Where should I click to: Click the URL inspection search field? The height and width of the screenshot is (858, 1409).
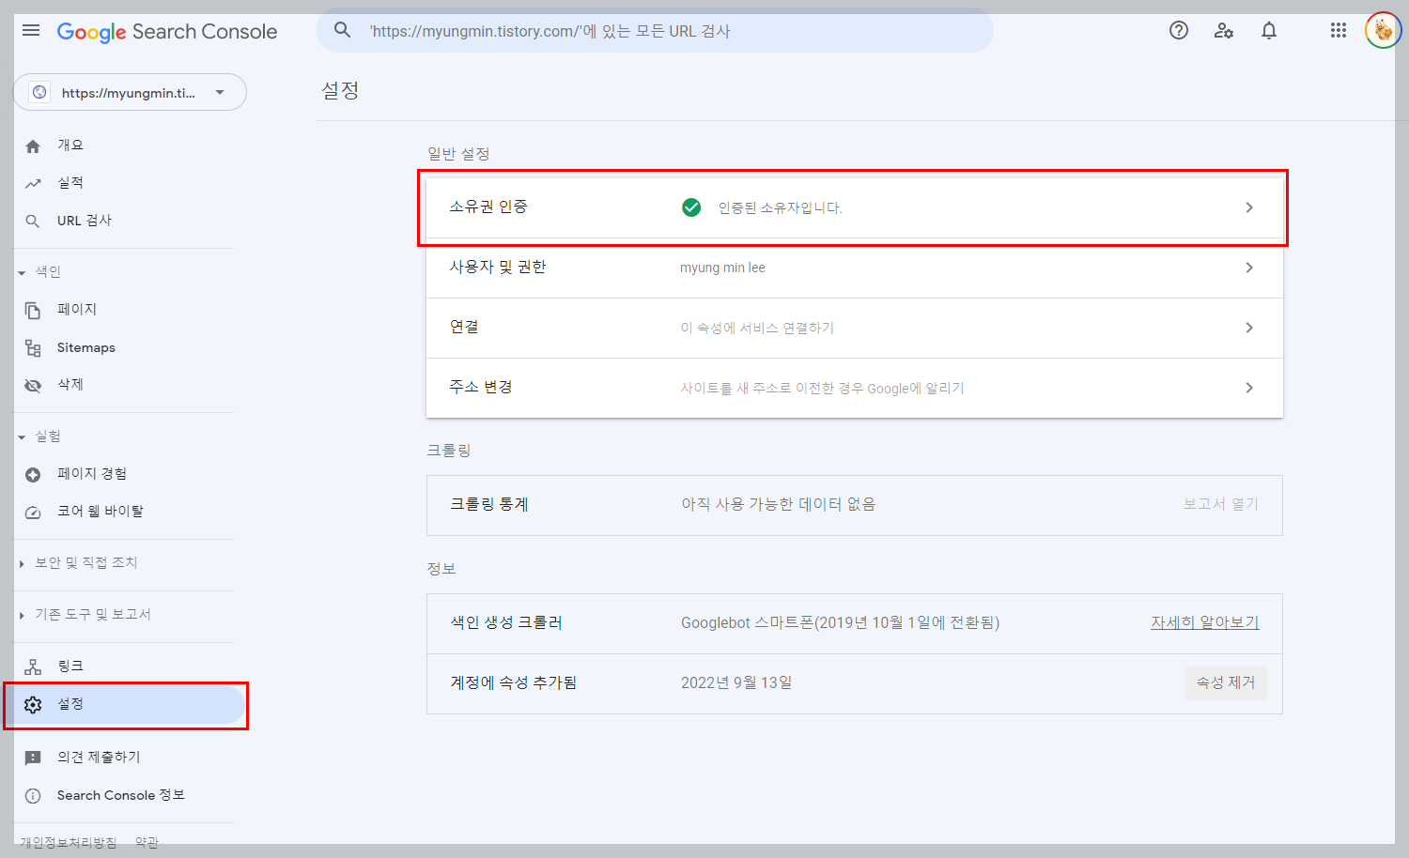[654, 30]
